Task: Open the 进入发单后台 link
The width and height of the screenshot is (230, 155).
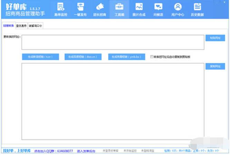Action: tap(86, 151)
